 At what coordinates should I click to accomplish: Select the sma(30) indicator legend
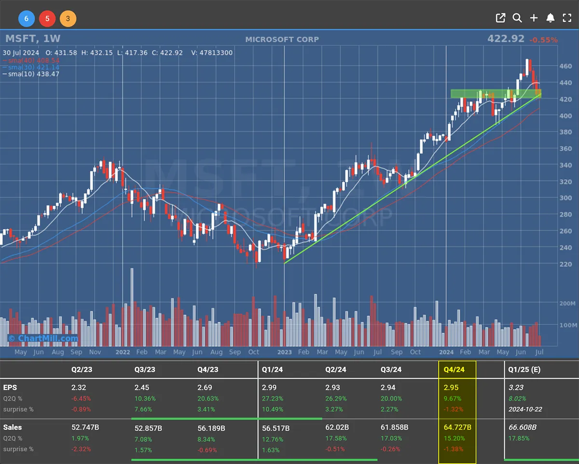coord(31,67)
